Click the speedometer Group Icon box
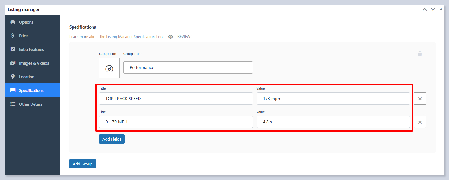Screen dimensions: 449x180 tap(109, 68)
